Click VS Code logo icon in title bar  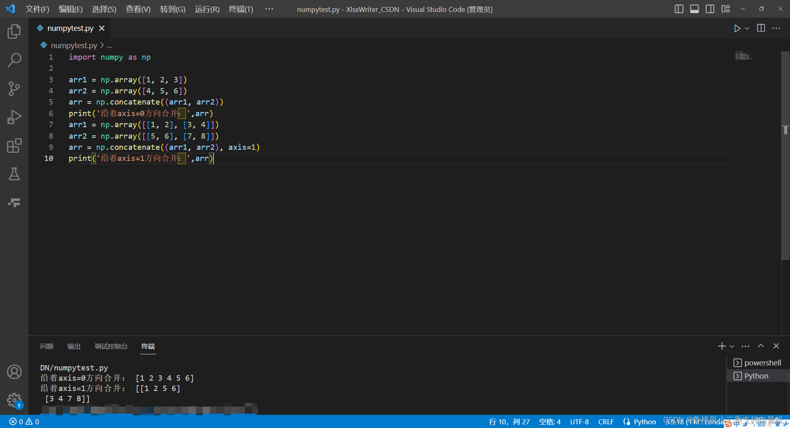[x=10, y=9]
